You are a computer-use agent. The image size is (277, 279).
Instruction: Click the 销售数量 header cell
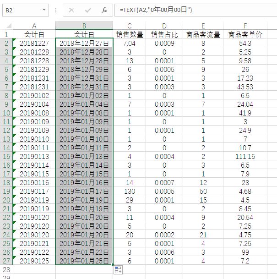130,34
